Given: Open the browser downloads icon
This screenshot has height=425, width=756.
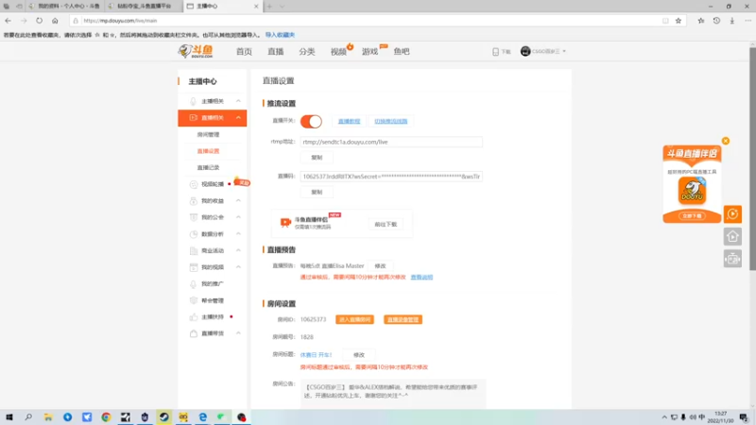Looking at the screenshot, I should (x=731, y=21).
